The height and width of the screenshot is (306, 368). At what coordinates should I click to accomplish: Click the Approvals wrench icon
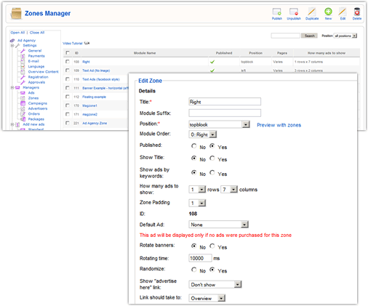tap(23, 82)
